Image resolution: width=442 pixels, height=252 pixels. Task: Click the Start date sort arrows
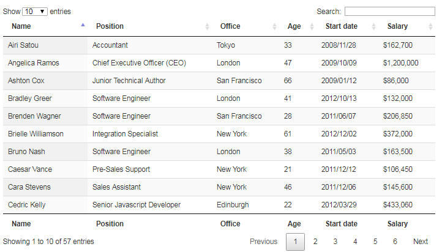point(374,26)
